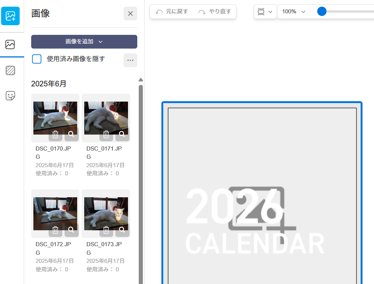
Task: Open the three-dot more options menu
Action: point(130,60)
